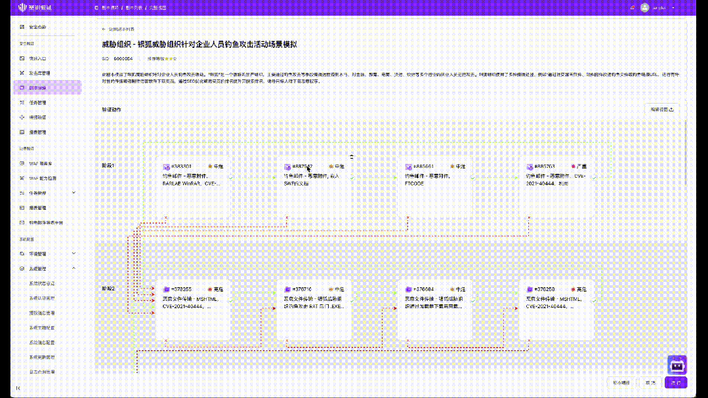
Task: Click the 编辑视图 button above the flow canvas
Action: (x=662, y=109)
